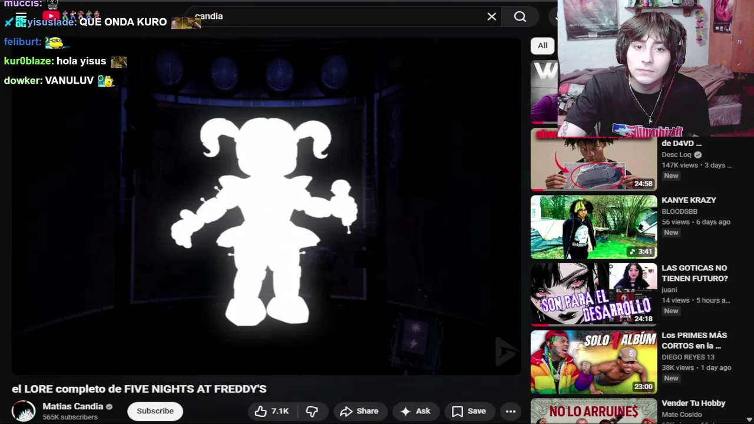Image resolution: width=754 pixels, height=424 pixels.
Task: Visit the BLOODSBB channel name
Action: tap(679, 211)
